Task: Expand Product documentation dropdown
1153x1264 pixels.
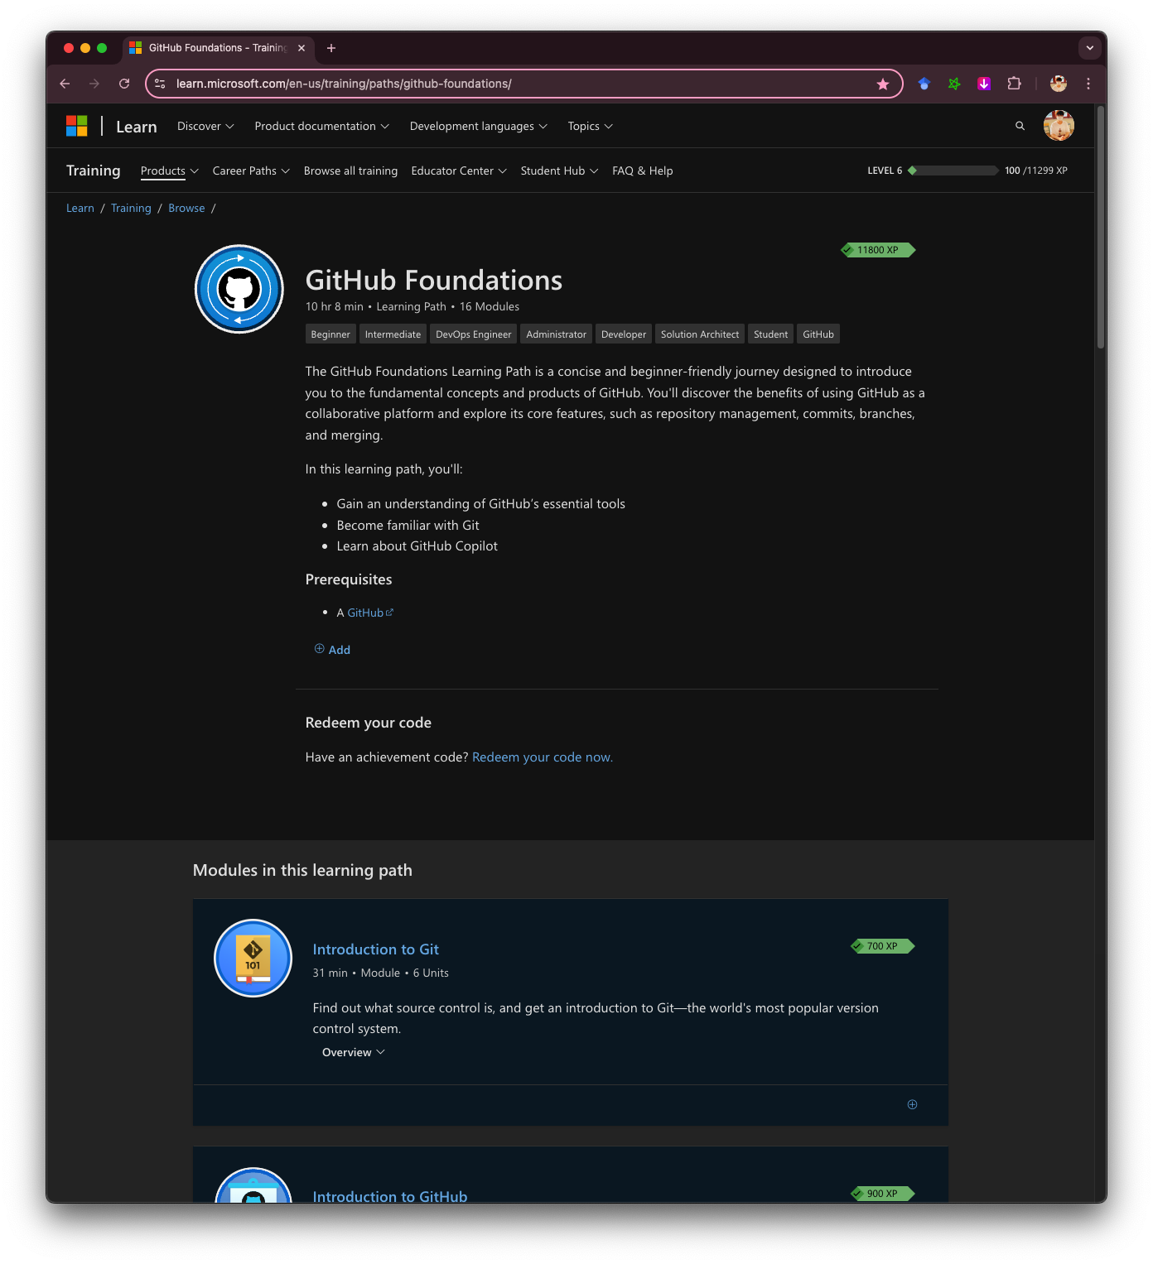Action: click(x=321, y=126)
